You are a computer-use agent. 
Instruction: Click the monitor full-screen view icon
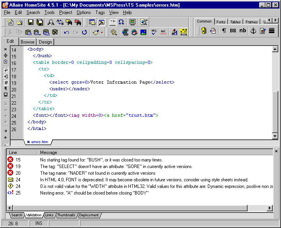click(x=132, y=22)
